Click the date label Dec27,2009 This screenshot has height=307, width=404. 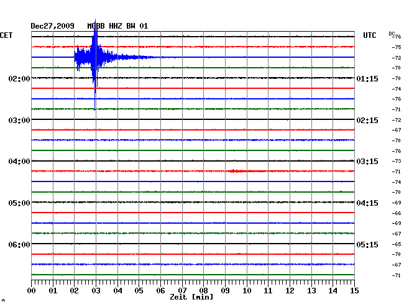pos(52,26)
